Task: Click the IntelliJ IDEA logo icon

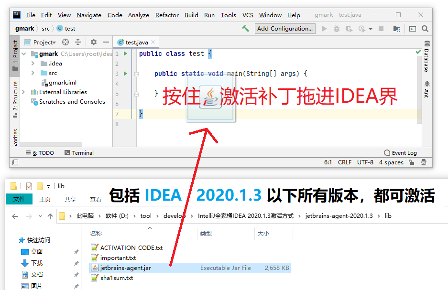Action: 17,15
